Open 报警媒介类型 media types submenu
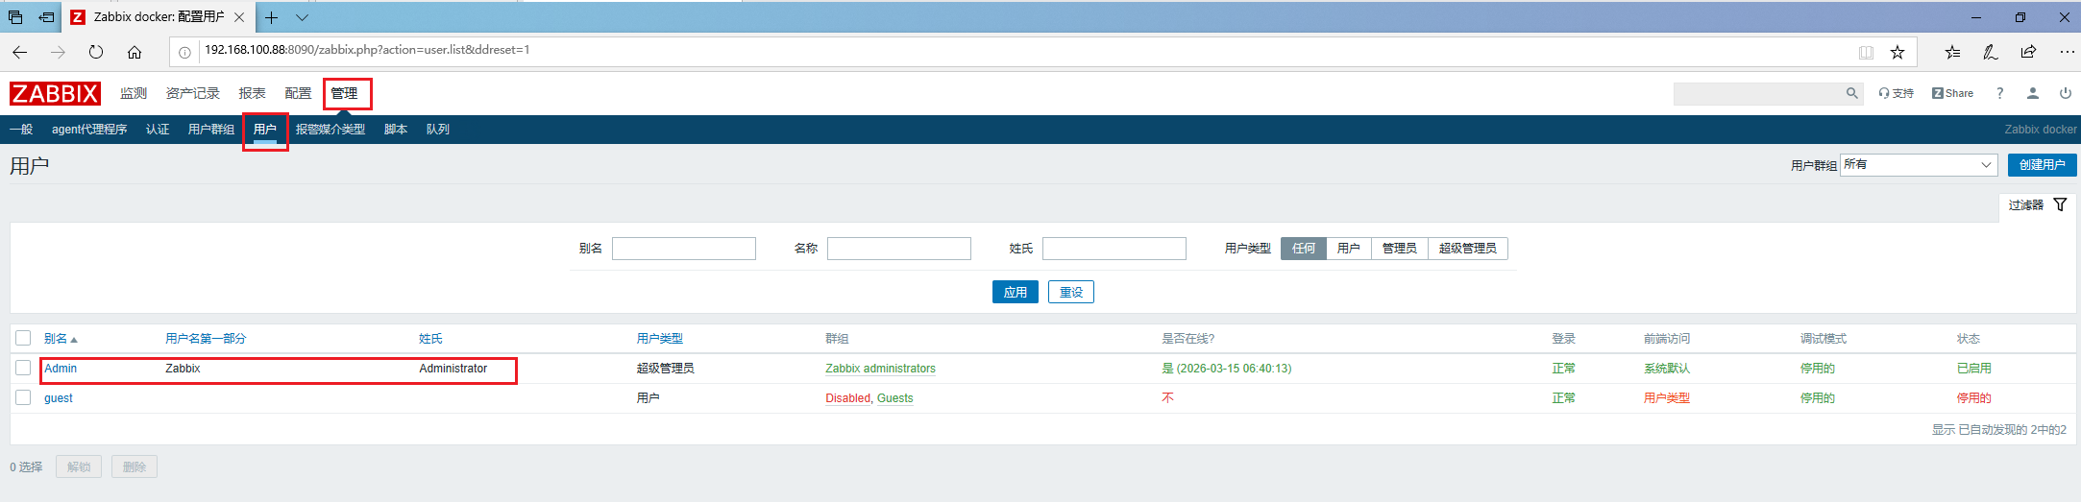 (x=331, y=130)
